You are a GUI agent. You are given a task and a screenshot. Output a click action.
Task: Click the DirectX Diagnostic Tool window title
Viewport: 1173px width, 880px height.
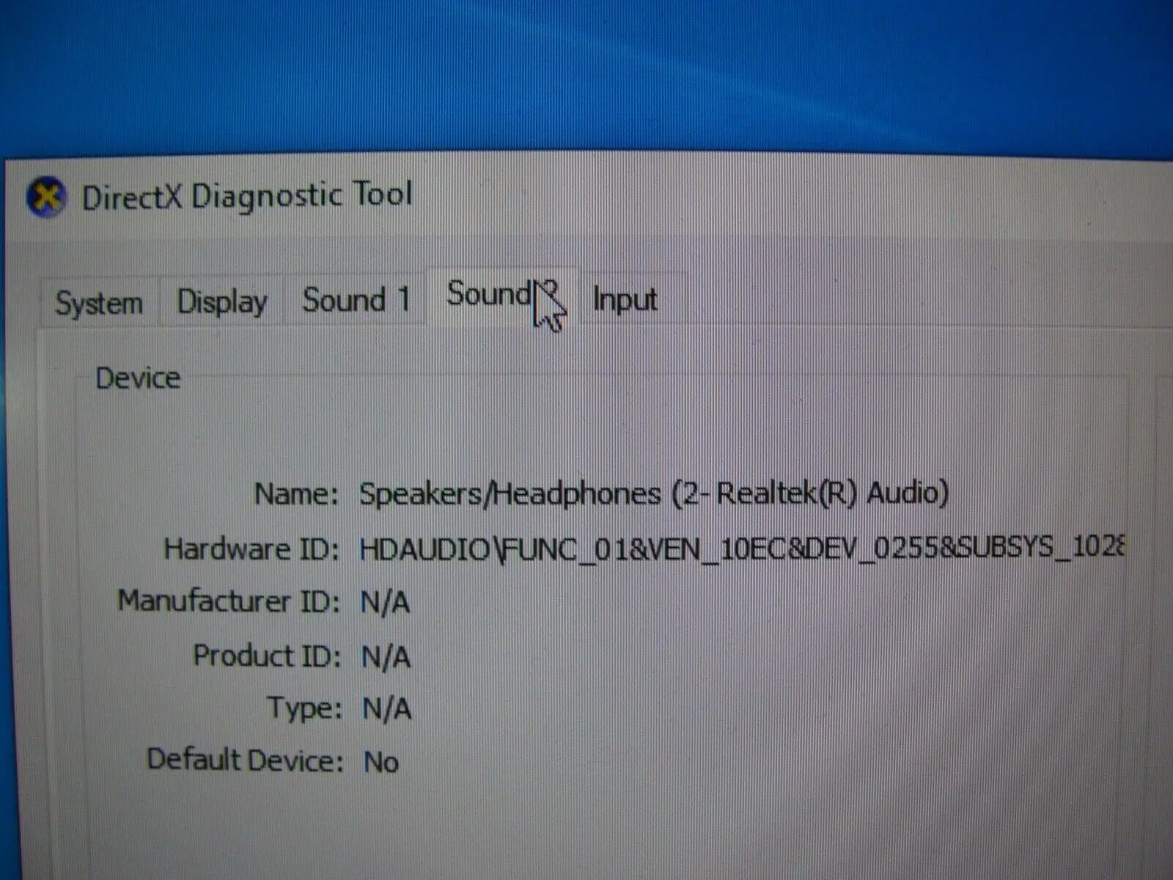(x=247, y=196)
